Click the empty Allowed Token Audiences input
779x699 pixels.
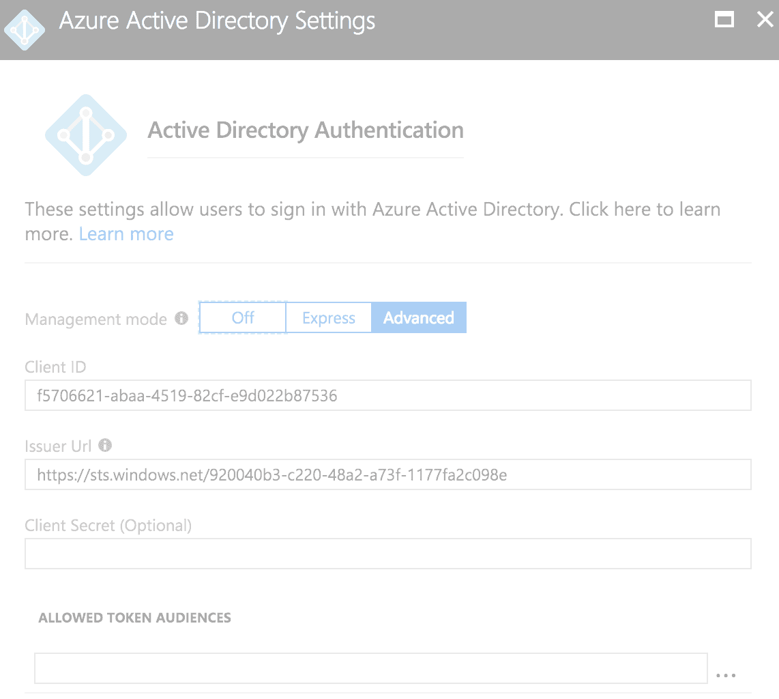tap(370, 668)
